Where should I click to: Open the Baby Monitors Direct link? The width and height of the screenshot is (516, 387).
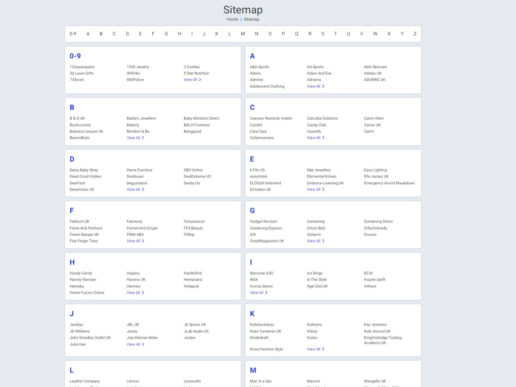[x=201, y=118]
